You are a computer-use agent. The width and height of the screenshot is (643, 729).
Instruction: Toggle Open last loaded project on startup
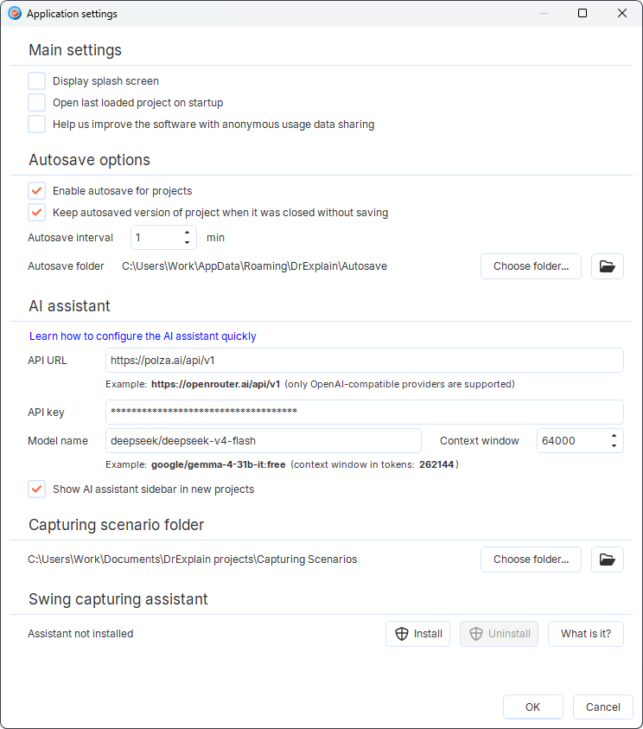tap(36, 102)
